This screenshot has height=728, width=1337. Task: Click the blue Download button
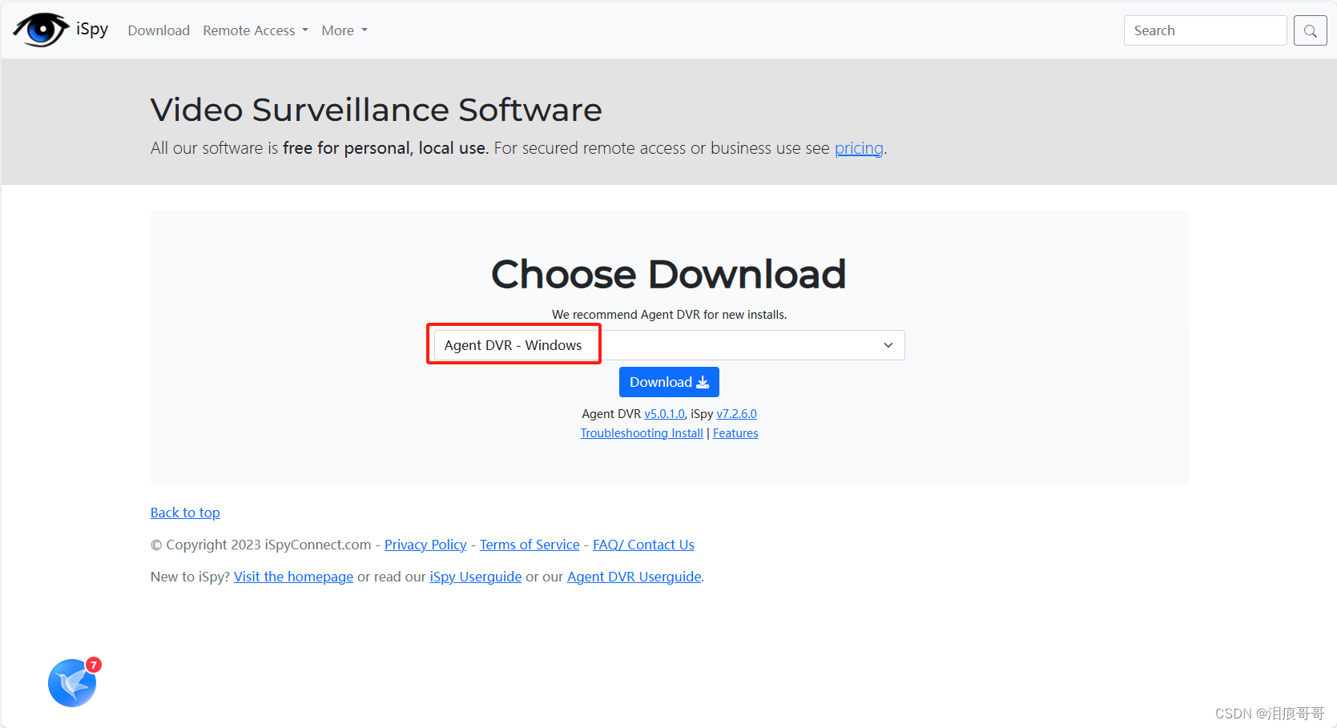click(669, 382)
